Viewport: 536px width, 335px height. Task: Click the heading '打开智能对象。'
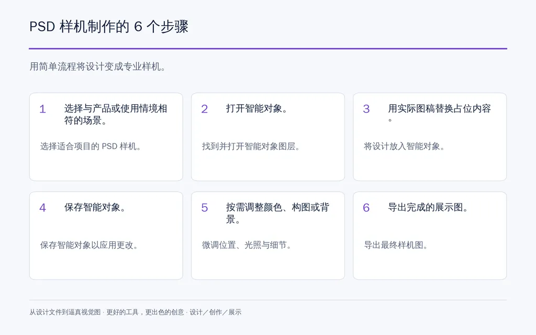coord(256,109)
